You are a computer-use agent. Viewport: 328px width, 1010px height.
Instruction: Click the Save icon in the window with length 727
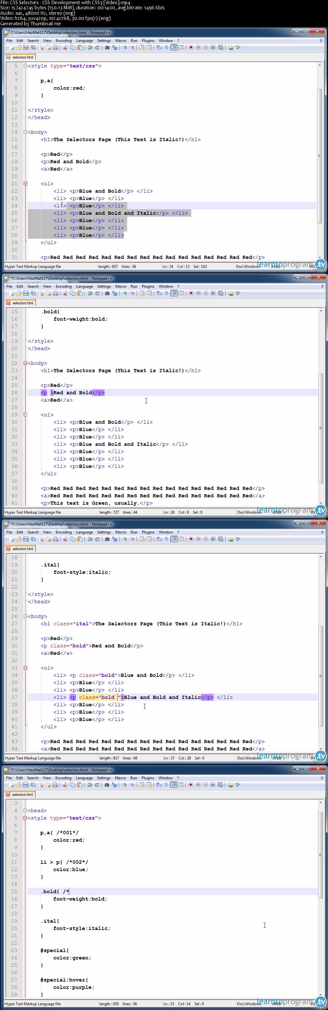pos(26,293)
